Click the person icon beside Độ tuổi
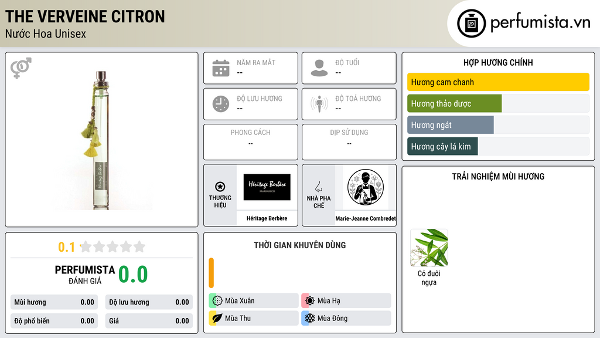 (x=319, y=68)
